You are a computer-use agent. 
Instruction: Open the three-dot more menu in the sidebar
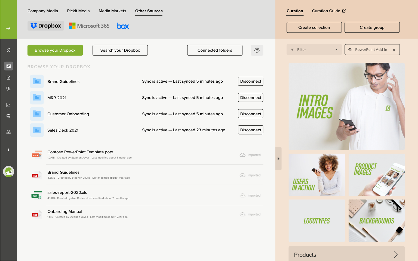coord(8,149)
